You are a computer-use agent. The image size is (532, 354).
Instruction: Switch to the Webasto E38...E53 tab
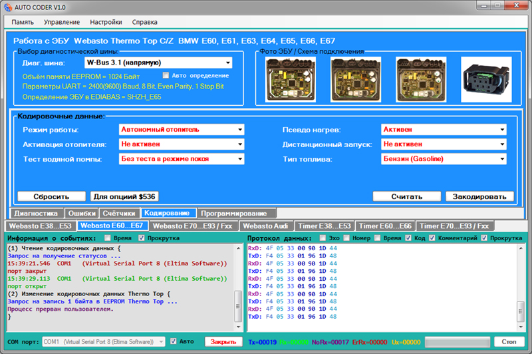41,226
